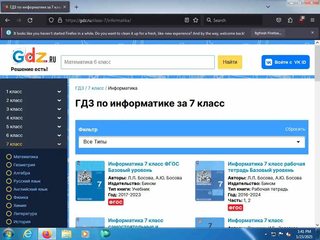The width and height of the screenshot is (320, 240).
Task: Open tracking protection shield icon
Action: point(51,20)
